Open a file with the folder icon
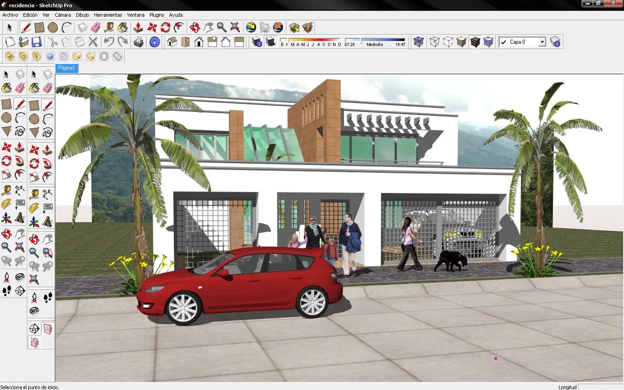The height and width of the screenshot is (390, 624). tap(23, 42)
